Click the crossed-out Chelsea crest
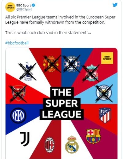Screen dimensions: 123x159 click(72, 64)
